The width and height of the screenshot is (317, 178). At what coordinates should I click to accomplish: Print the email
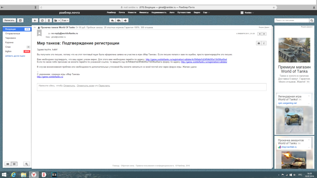tap(259, 43)
